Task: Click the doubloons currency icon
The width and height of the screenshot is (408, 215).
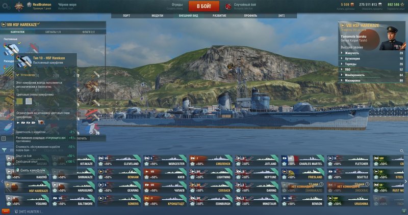Action: click(352, 5)
